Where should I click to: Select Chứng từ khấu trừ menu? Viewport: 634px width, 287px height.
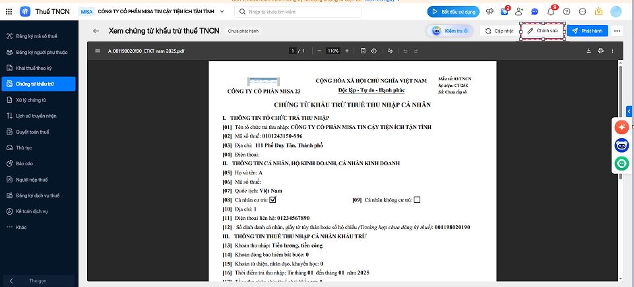click(38, 84)
